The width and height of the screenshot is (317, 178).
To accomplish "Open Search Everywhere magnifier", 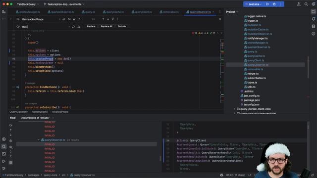I will pos(306,4).
